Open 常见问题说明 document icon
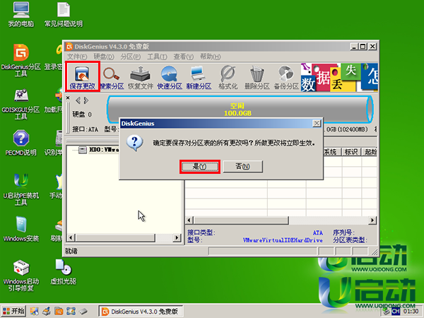This screenshot has height=318, width=424. pyautogui.click(x=64, y=15)
